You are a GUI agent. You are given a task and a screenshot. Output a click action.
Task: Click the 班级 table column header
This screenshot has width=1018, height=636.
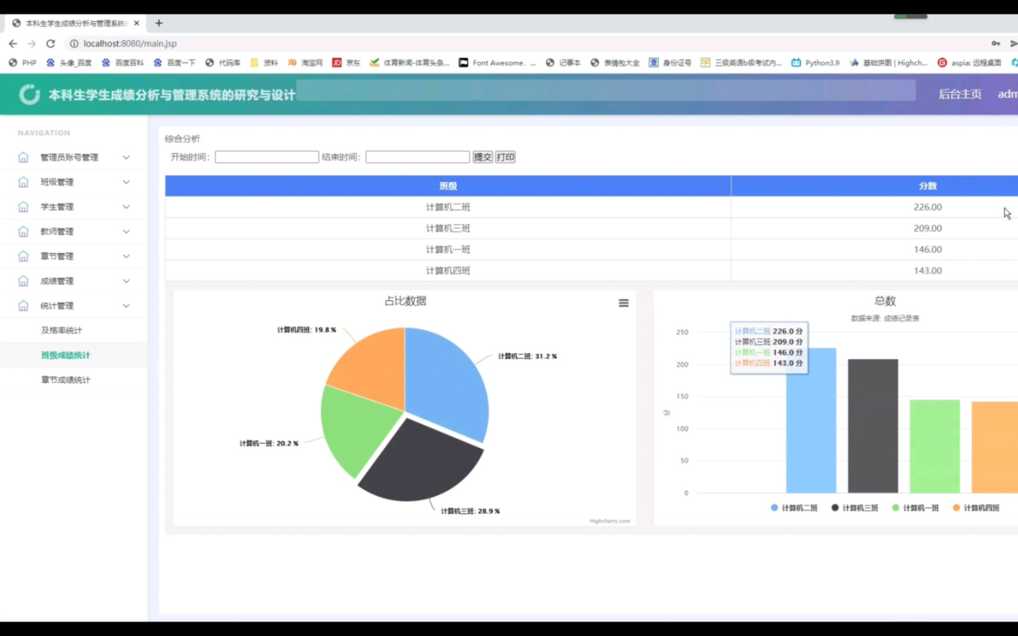tap(448, 186)
